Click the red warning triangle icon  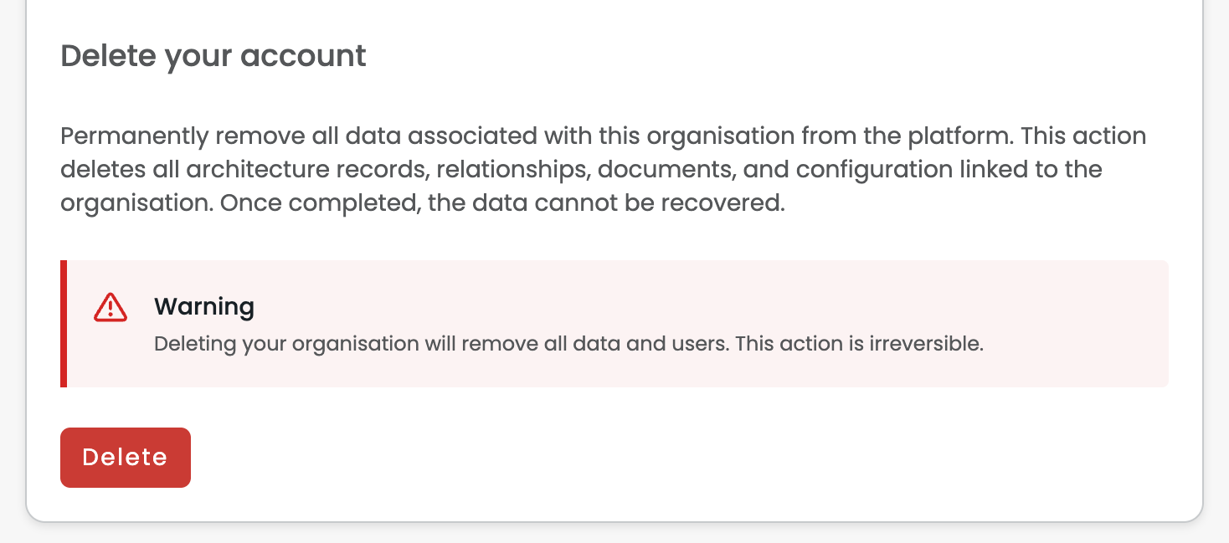point(111,308)
